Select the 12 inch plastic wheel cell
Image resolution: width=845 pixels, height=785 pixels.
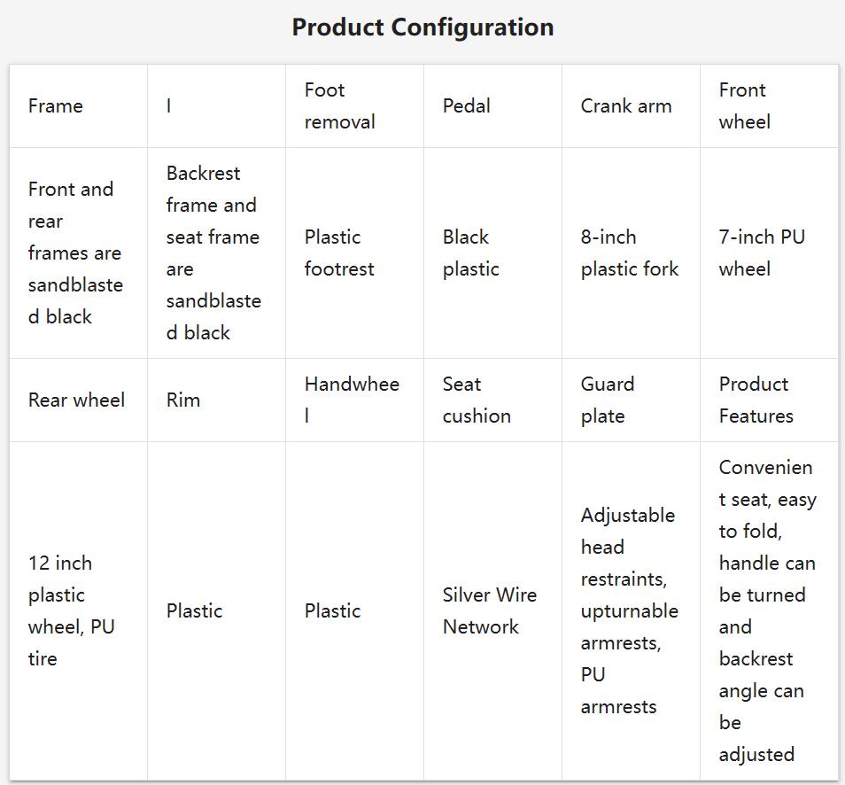[78, 610]
